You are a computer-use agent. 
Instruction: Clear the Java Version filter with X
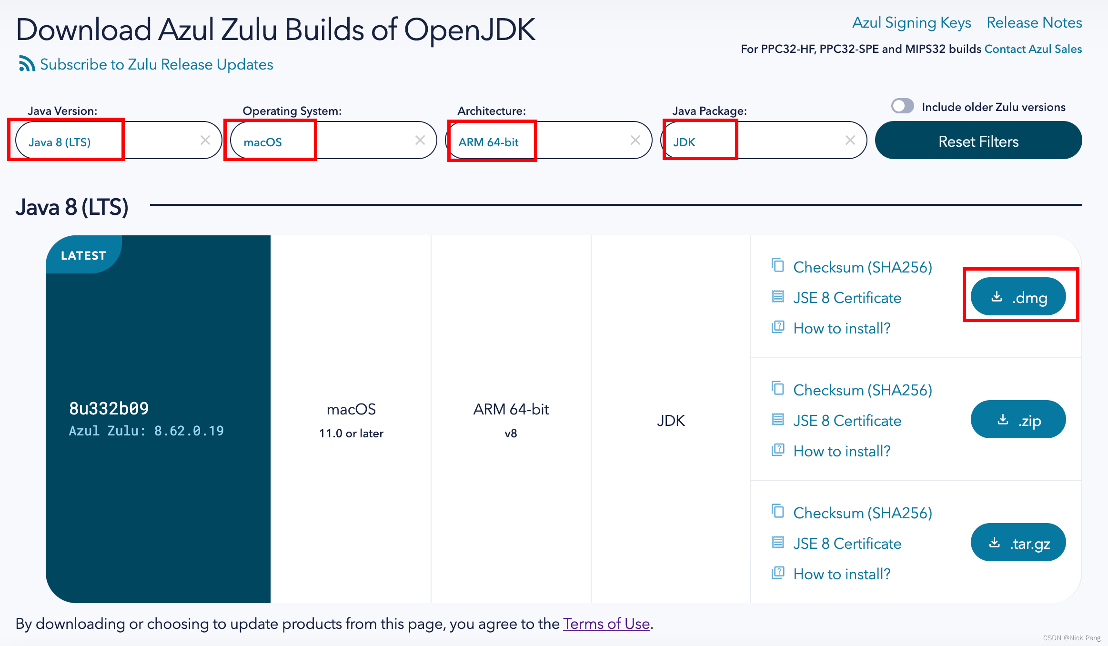205,140
